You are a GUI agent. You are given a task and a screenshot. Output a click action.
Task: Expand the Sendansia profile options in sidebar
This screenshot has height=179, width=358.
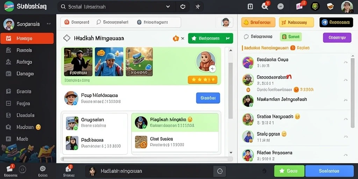pos(48,24)
